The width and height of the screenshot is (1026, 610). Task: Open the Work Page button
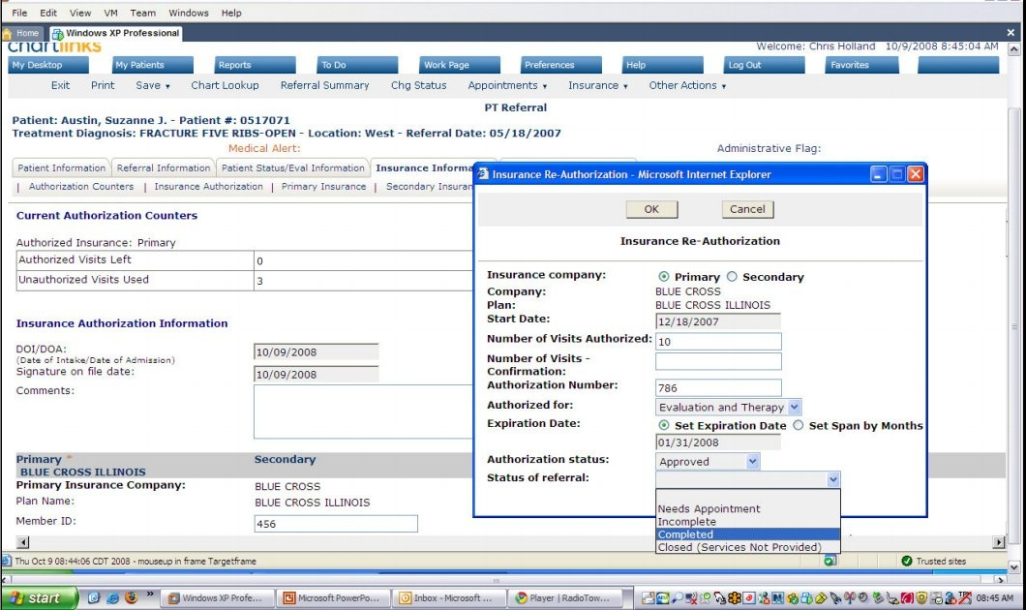pyautogui.click(x=460, y=65)
